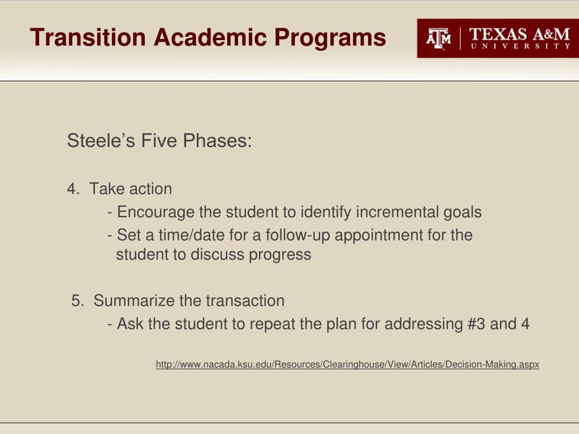Open the nacada.ksu.edu Decision-Making link
Screen dimensions: 579x434
tap(348, 364)
